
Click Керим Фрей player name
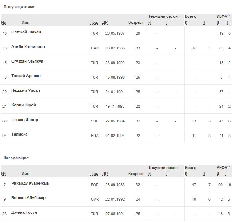pyautogui.click(x=24, y=105)
